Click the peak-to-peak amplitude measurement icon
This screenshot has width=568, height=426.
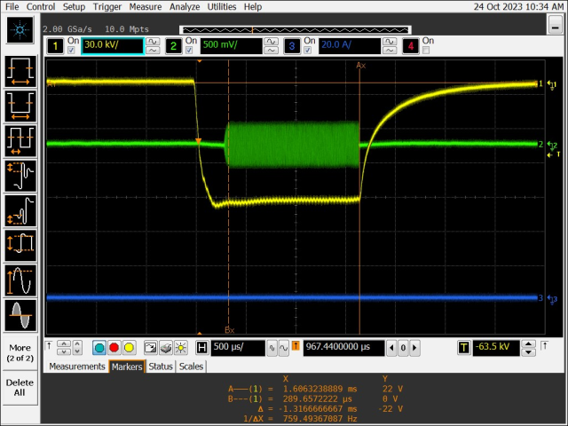tap(20, 244)
